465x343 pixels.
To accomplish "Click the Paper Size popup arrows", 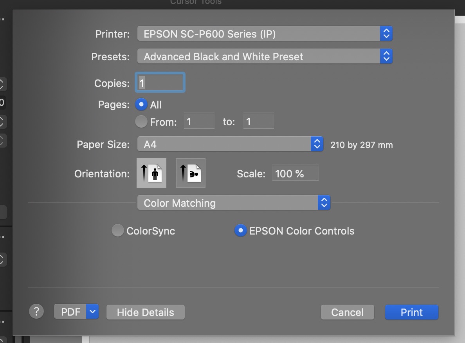I will 317,144.
